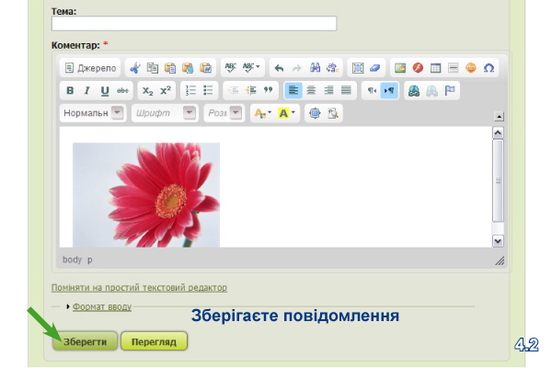Click the Зберегти button

point(85,341)
